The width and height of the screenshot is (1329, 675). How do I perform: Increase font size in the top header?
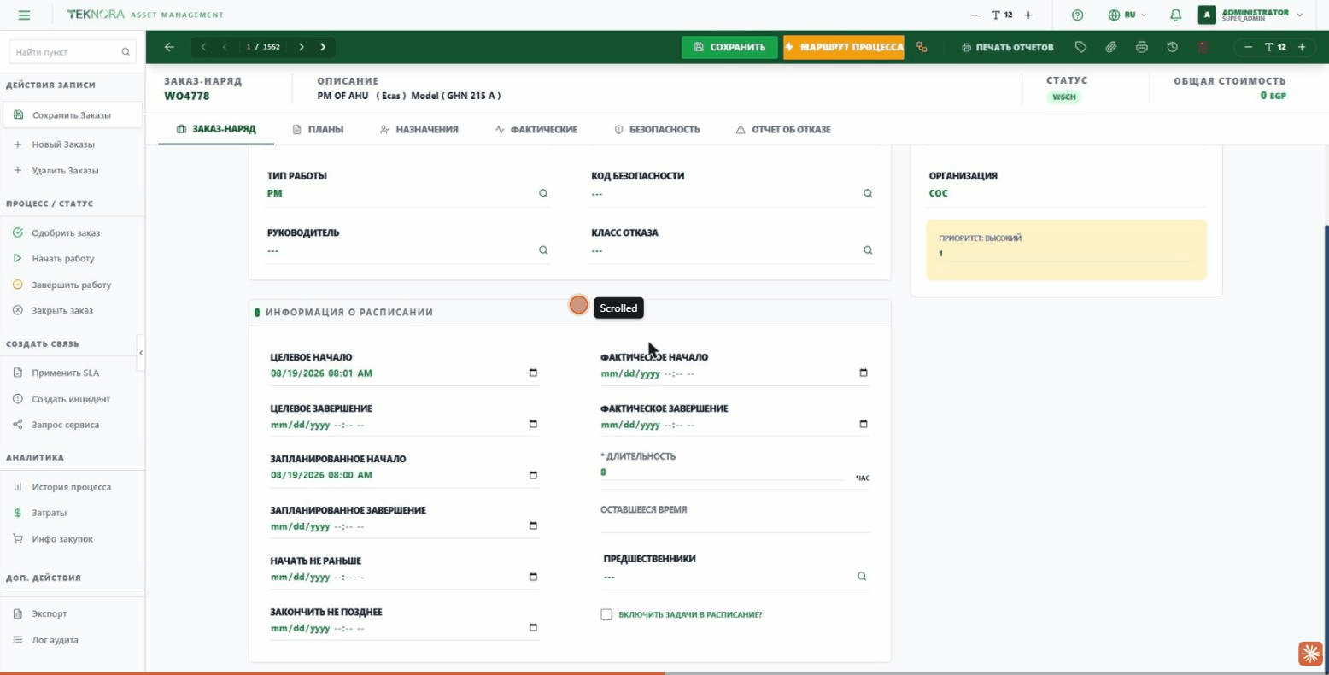point(1028,15)
